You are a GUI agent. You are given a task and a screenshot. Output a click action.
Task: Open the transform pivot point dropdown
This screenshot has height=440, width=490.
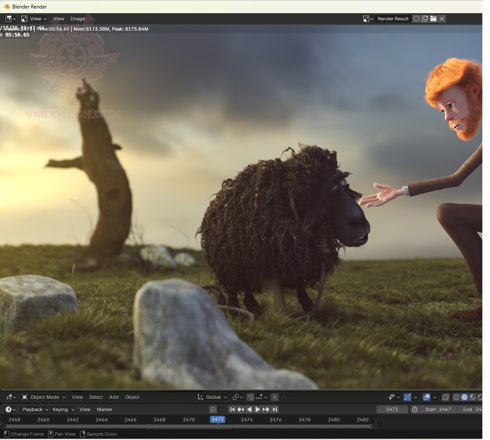coord(237,397)
